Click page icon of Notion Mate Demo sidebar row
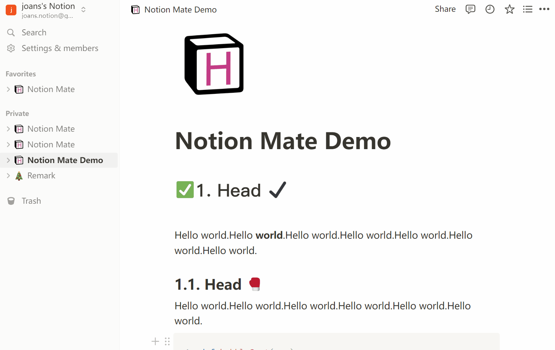Image resolution: width=555 pixels, height=350 pixels. pyautogui.click(x=19, y=160)
